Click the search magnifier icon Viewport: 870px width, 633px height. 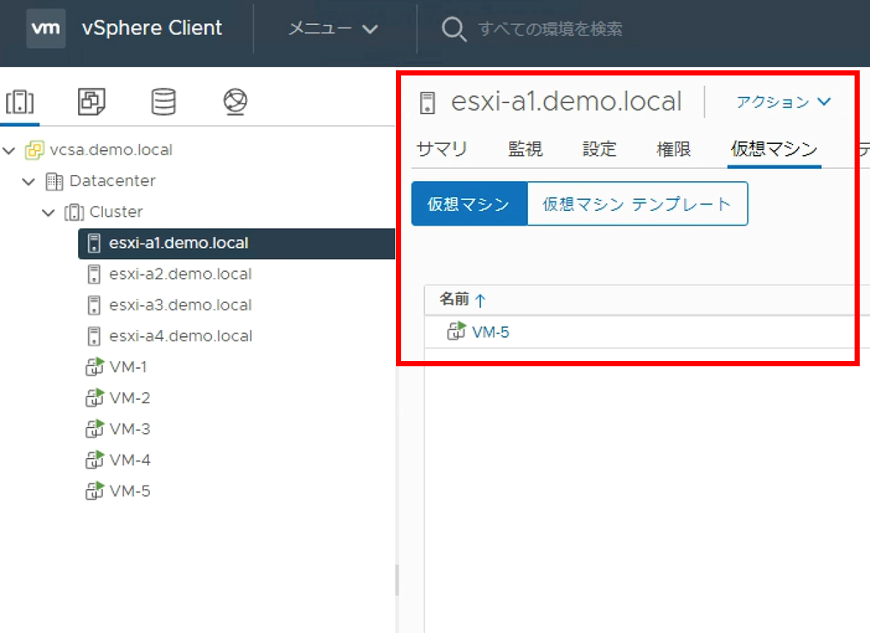click(454, 28)
